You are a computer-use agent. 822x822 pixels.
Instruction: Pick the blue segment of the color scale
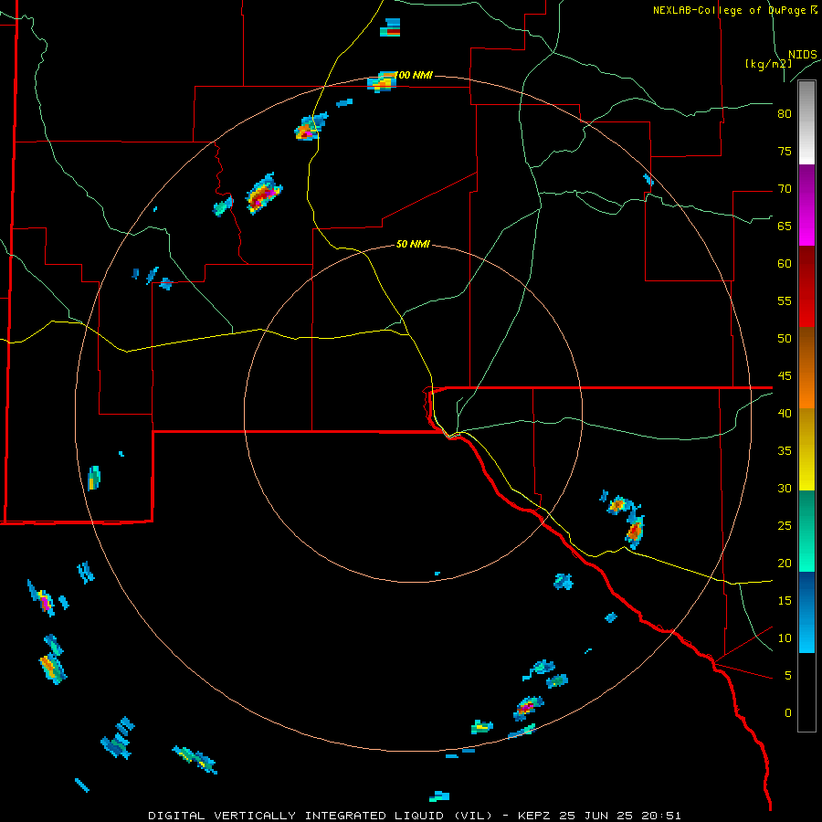tap(806, 612)
